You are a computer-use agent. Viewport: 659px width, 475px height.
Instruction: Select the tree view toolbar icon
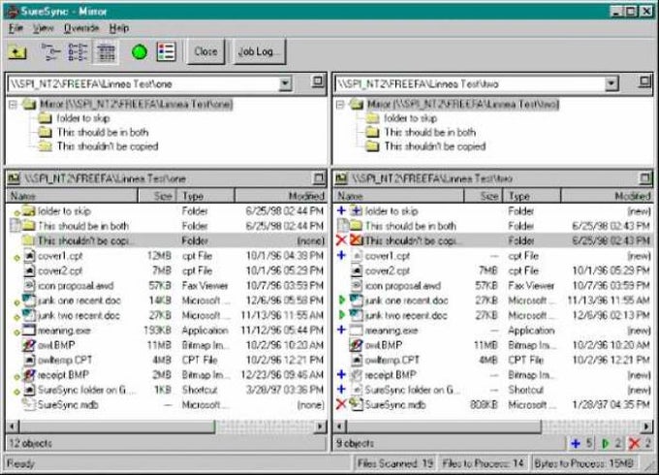tap(50, 52)
